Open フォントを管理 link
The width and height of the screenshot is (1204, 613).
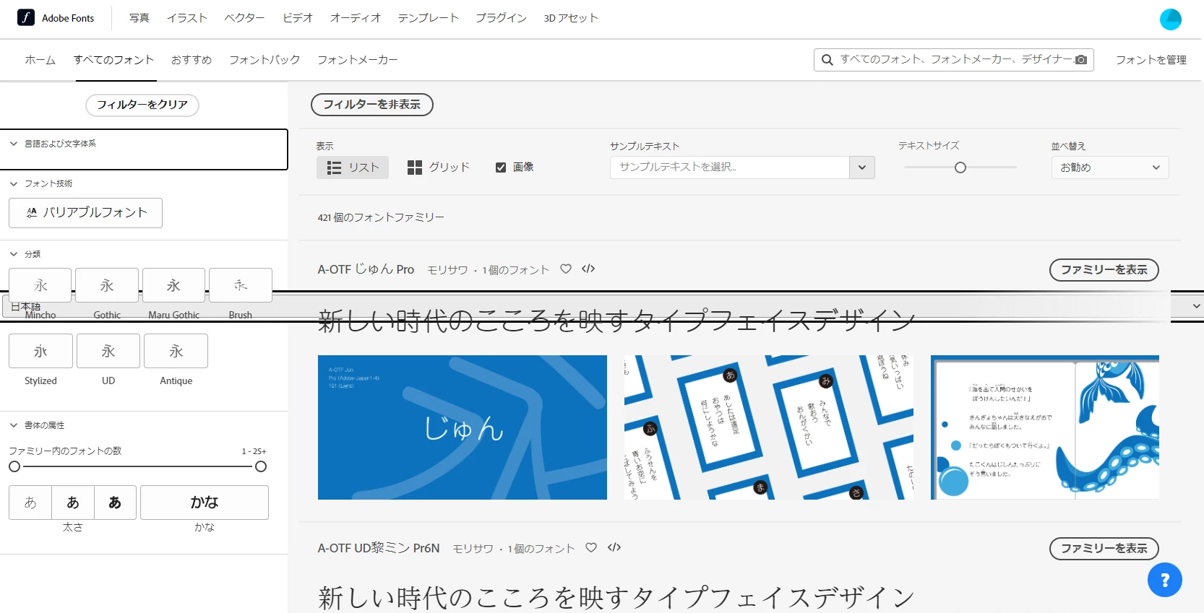point(1151,60)
